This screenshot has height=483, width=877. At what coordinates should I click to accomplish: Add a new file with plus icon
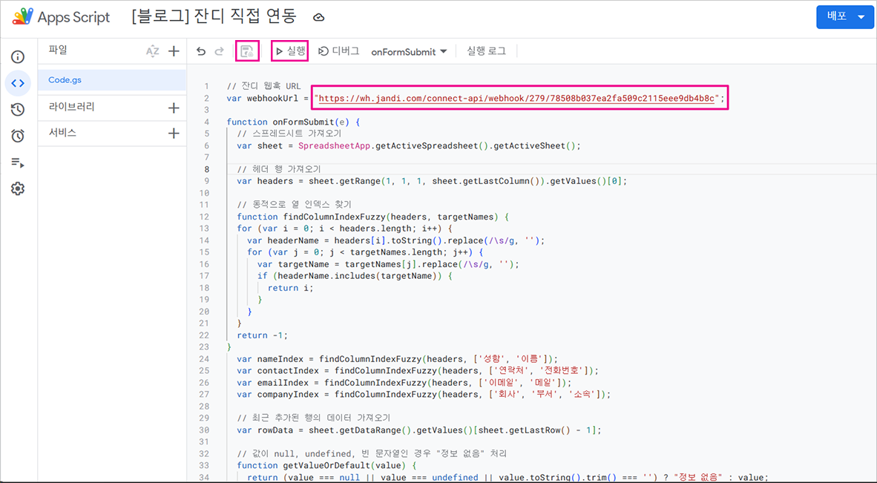tap(174, 51)
